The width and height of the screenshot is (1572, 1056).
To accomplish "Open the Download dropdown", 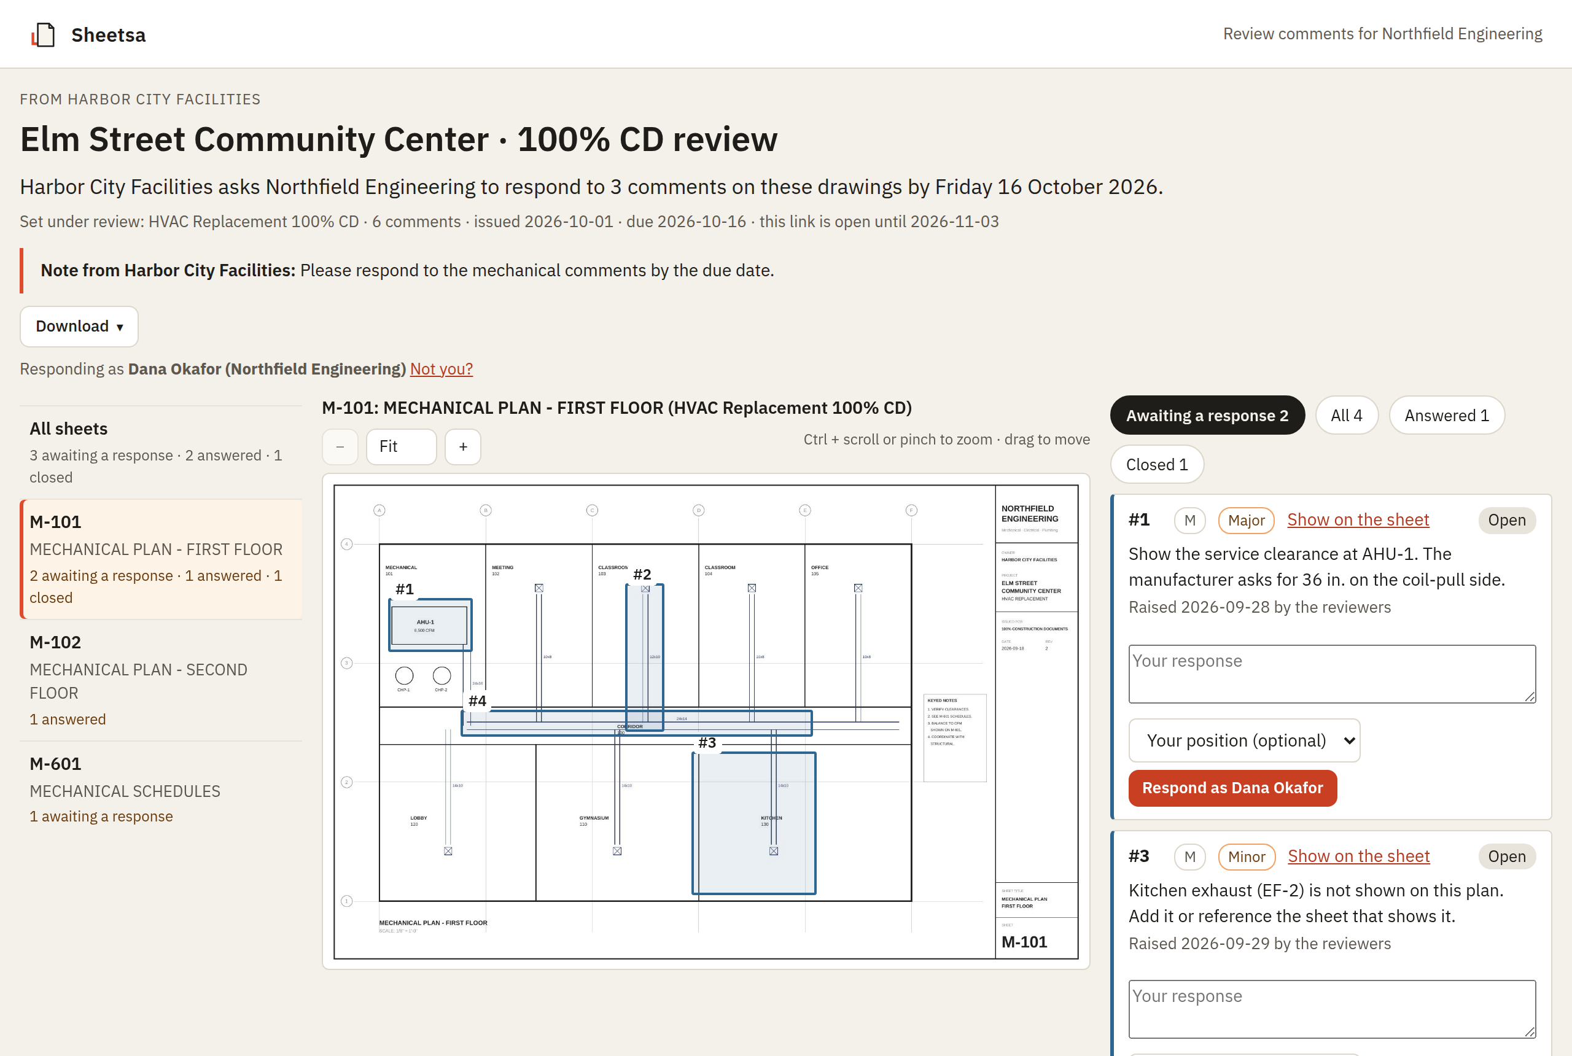I will pos(79,327).
